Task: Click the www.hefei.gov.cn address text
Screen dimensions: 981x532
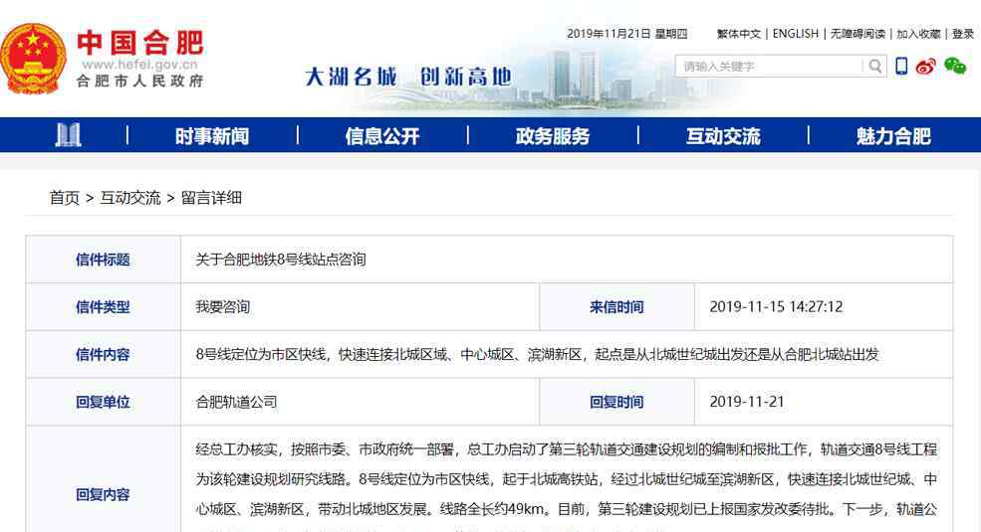Action: click(x=140, y=65)
